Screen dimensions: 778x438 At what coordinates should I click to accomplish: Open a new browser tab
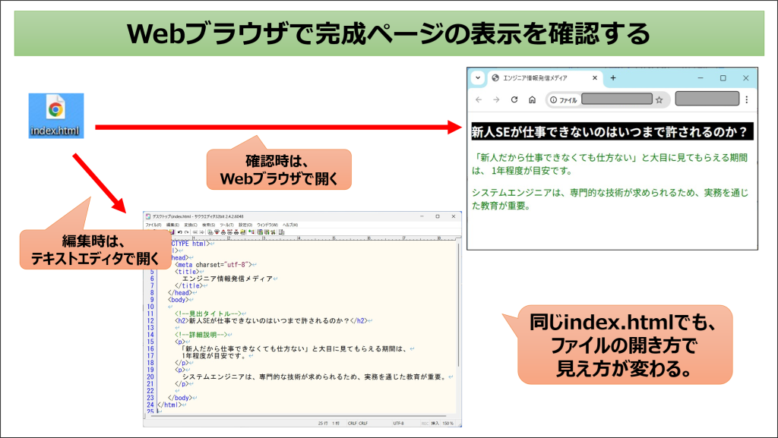coord(613,78)
